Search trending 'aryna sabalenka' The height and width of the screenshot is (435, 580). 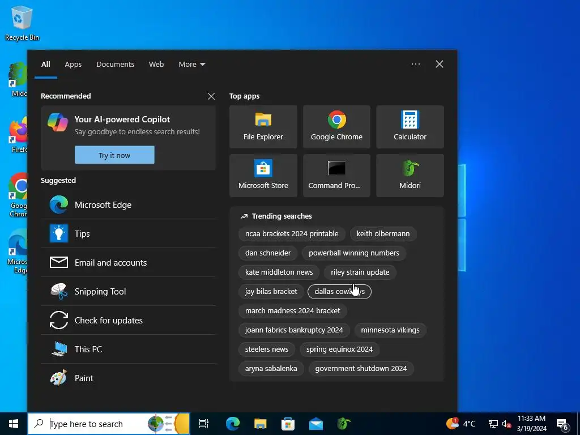click(x=271, y=368)
